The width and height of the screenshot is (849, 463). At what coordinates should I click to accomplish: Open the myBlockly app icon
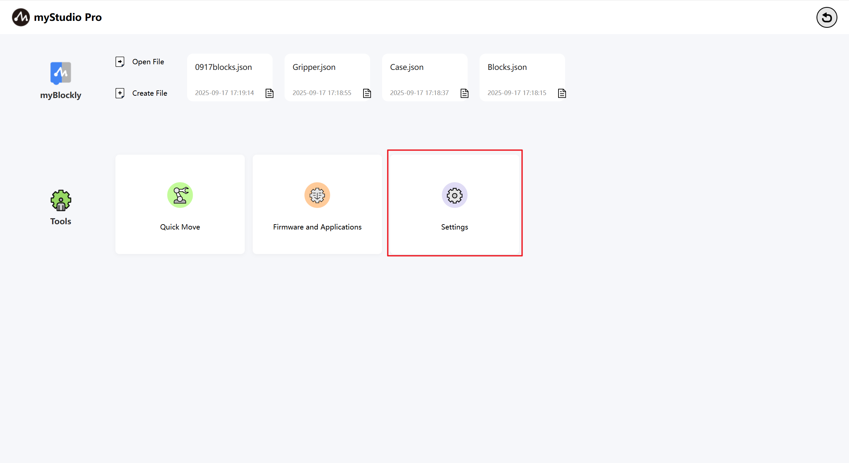[61, 73]
